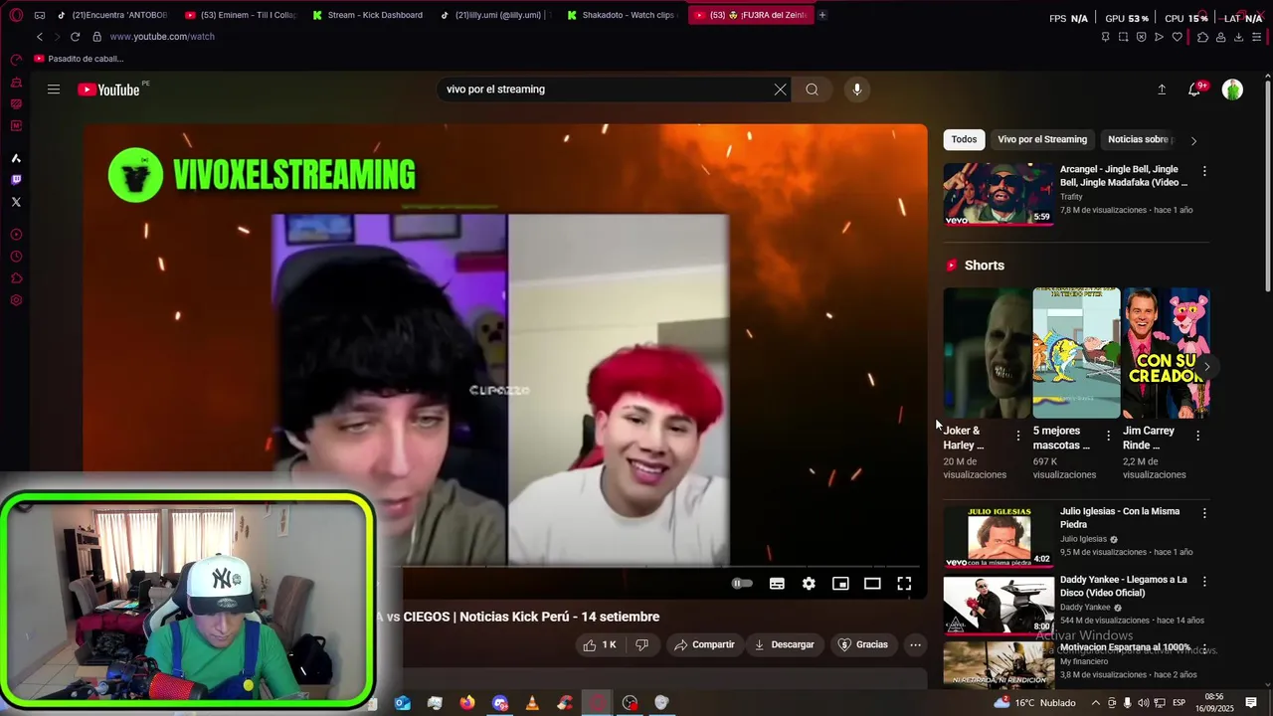Open the browser downloads icon

click(1238, 37)
